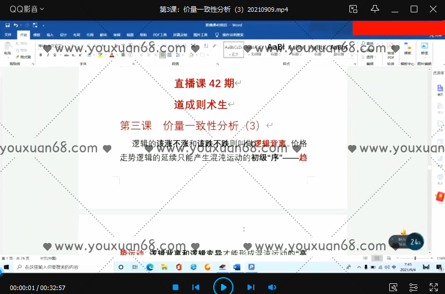Click the Word vertical scrollbar
445x294 pixels.
[430, 160]
